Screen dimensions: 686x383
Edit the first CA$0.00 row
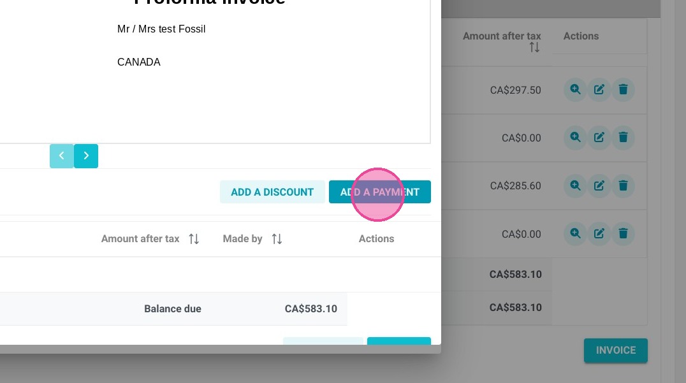pyautogui.click(x=599, y=137)
